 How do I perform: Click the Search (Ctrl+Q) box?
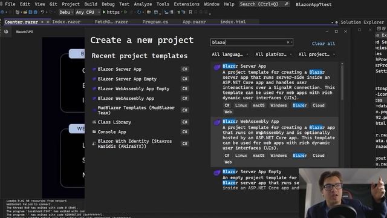[x=264, y=4]
